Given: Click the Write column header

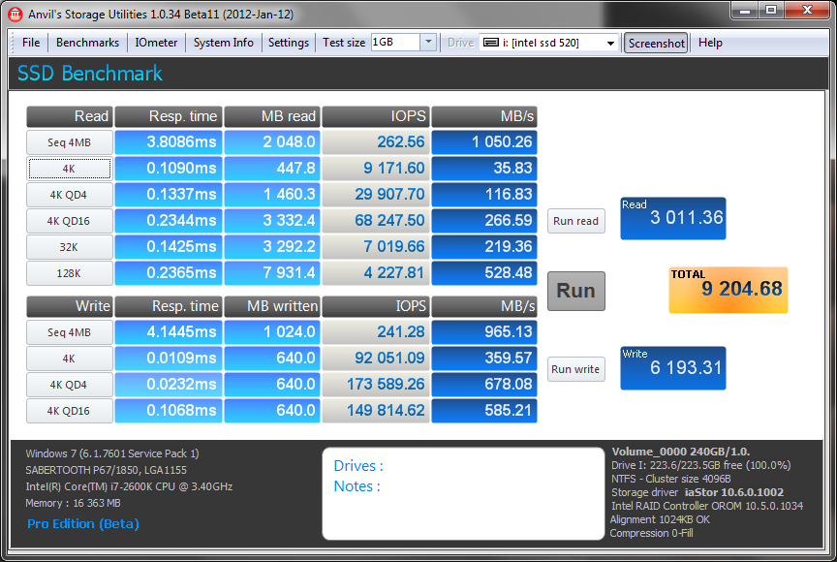Looking at the screenshot, I should (70, 306).
